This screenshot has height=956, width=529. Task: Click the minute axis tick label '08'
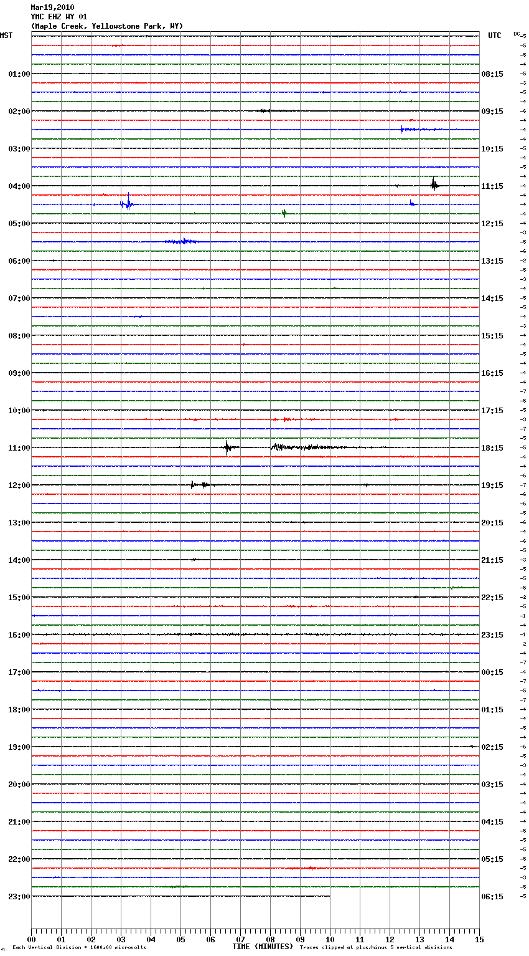[270, 939]
